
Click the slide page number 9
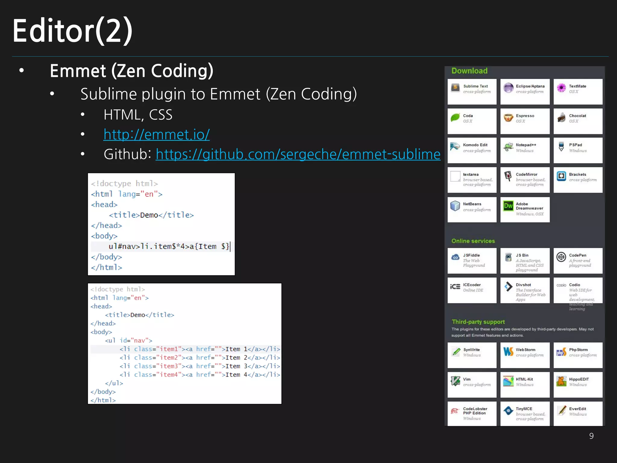pos(591,436)
